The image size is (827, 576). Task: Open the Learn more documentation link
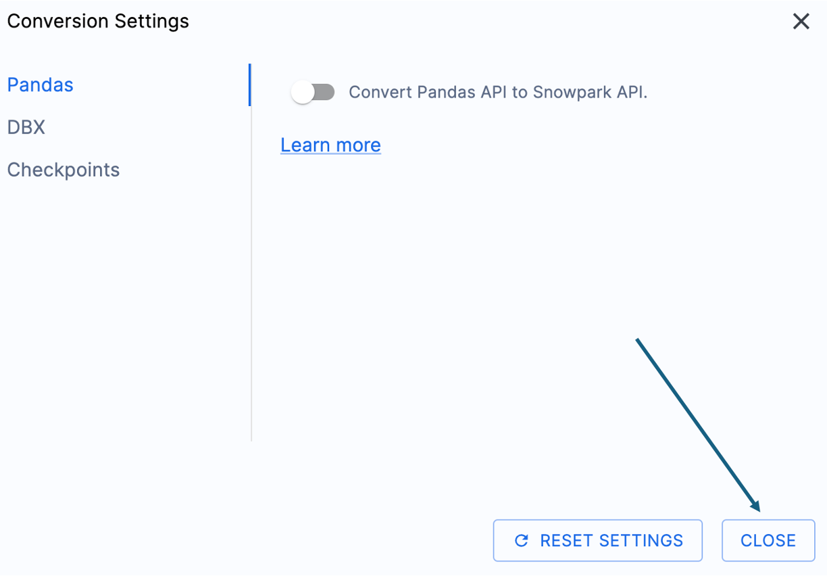[330, 145]
